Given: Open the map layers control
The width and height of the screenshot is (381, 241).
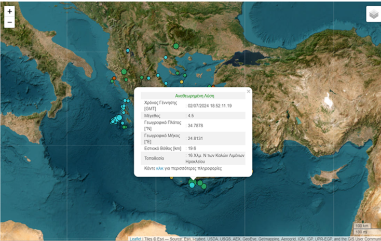Looking at the screenshot, I should [373, 15].
